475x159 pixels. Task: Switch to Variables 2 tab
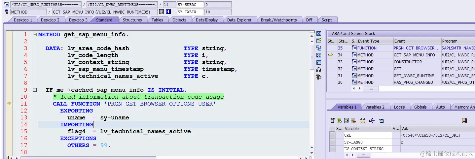(375, 107)
